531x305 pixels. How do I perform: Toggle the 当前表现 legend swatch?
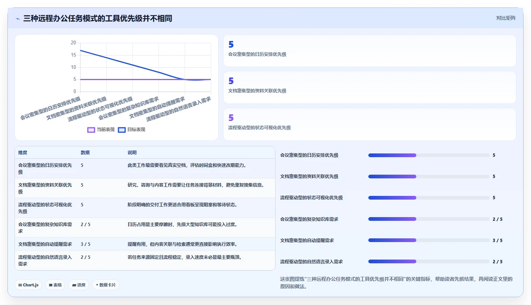[x=91, y=130]
